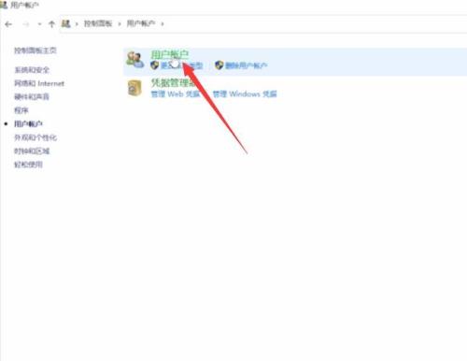This screenshot has height=361, width=467.
Task: Select 网络和 Internet sidebar category
Action: tap(39, 83)
